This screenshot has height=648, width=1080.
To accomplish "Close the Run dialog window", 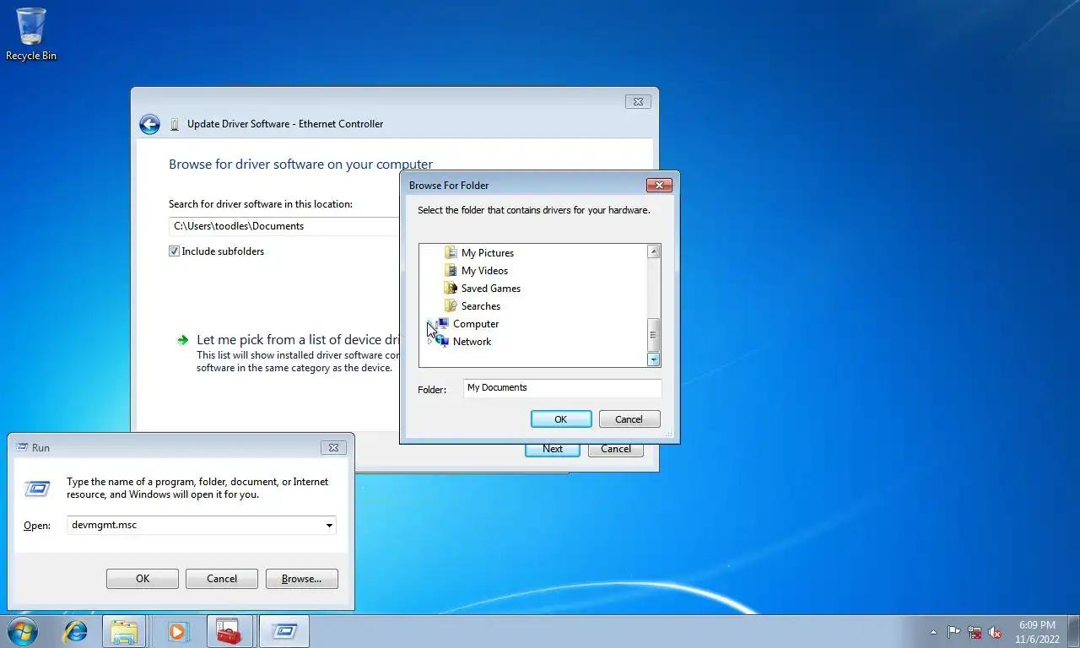I will click(333, 447).
